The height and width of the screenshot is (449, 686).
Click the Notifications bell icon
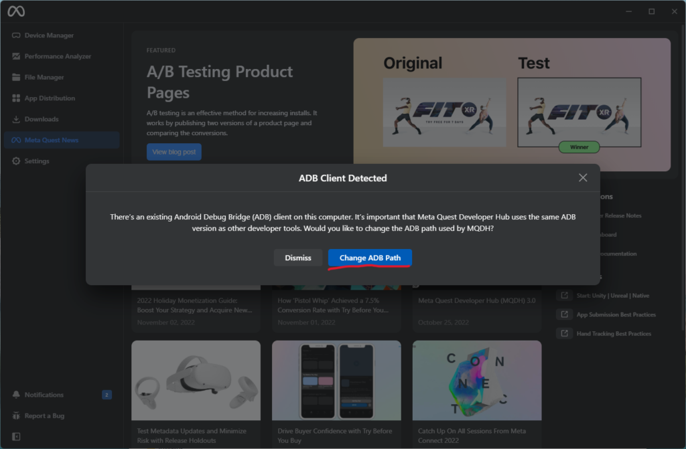pos(16,395)
